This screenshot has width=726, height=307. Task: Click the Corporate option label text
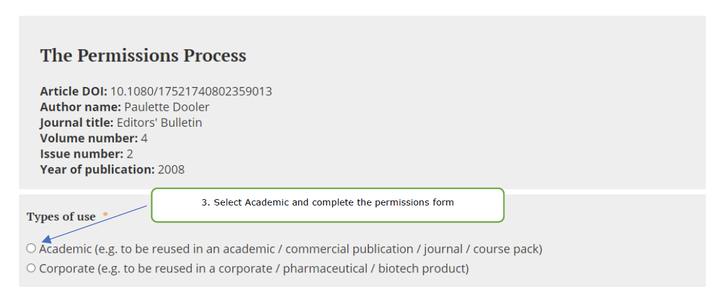(254, 269)
